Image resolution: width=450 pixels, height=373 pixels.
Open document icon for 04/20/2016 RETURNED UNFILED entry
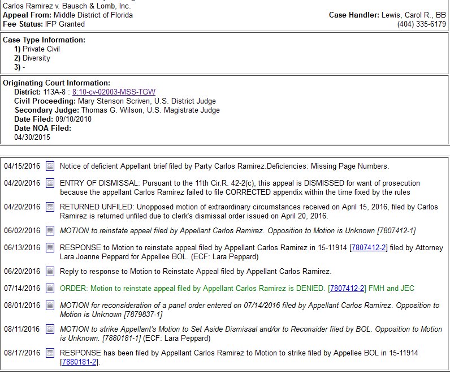click(50, 207)
